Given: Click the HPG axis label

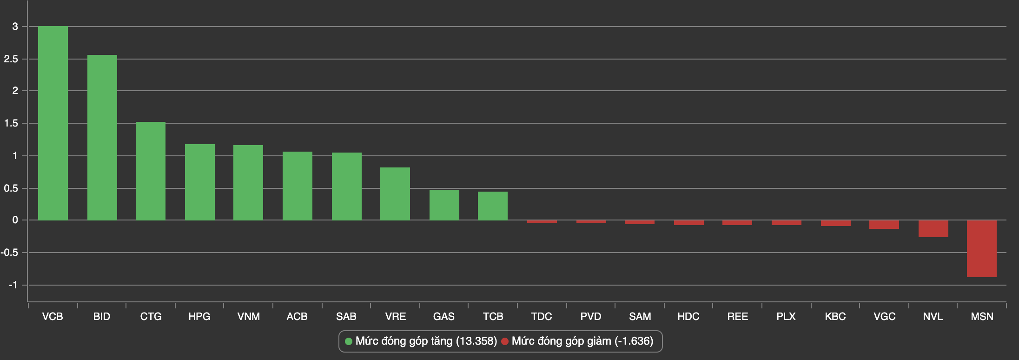Looking at the screenshot, I should [199, 317].
